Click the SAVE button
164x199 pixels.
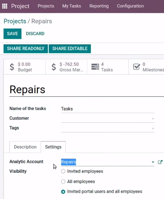pos(12,34)
